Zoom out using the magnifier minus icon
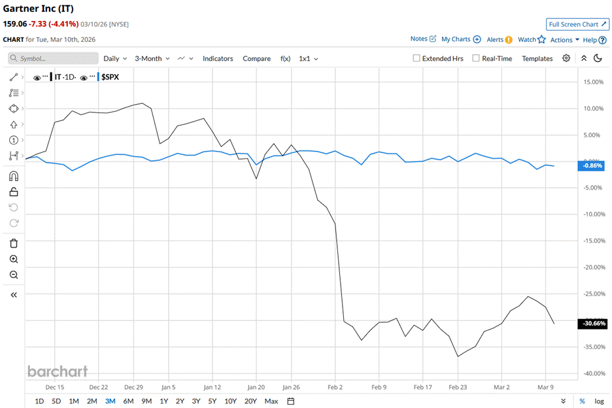 point(13,275)
